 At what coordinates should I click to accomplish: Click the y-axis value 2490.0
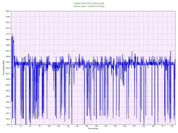(8, 79)
